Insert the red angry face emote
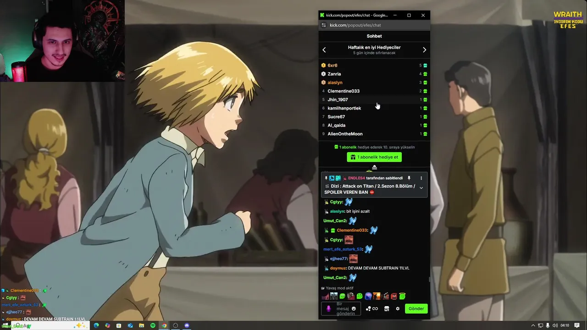Image resolution: width=587 pixels, height=330 pixels. [x=393, y=296]
